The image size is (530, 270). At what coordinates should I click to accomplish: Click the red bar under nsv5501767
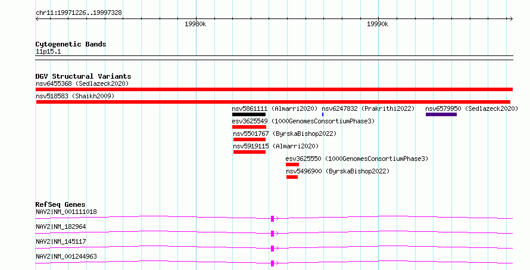250,139
